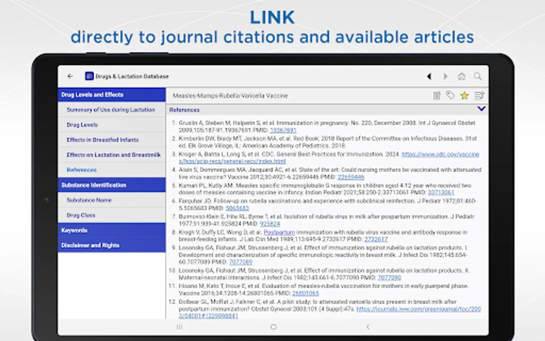Select the Measles-Mumps-Rubella-Varicella Vaccine title
Image resolution: width=545 pixels, height=341 pixels.
tap(230, 96)
